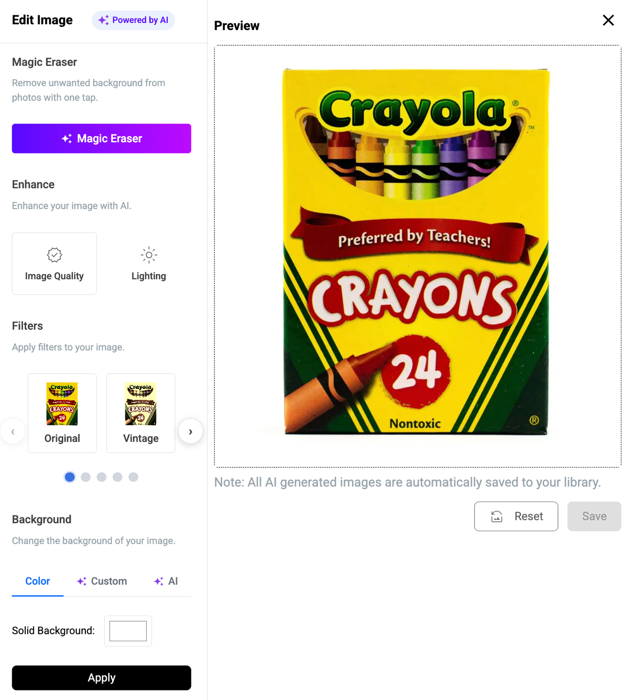Select the Vintage filter thumbnail
This screenshot has width=628, height=700.
pyautogui.click(x=141, y=413)
